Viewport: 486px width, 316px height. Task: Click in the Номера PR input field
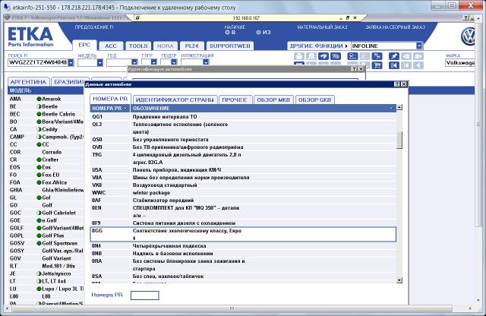pos(145,295)
